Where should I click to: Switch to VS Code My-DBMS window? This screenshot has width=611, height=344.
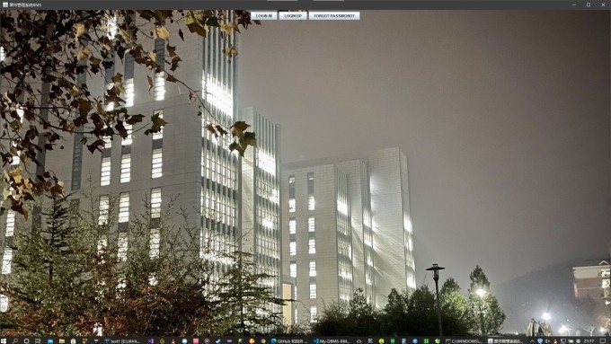[332, 341]
